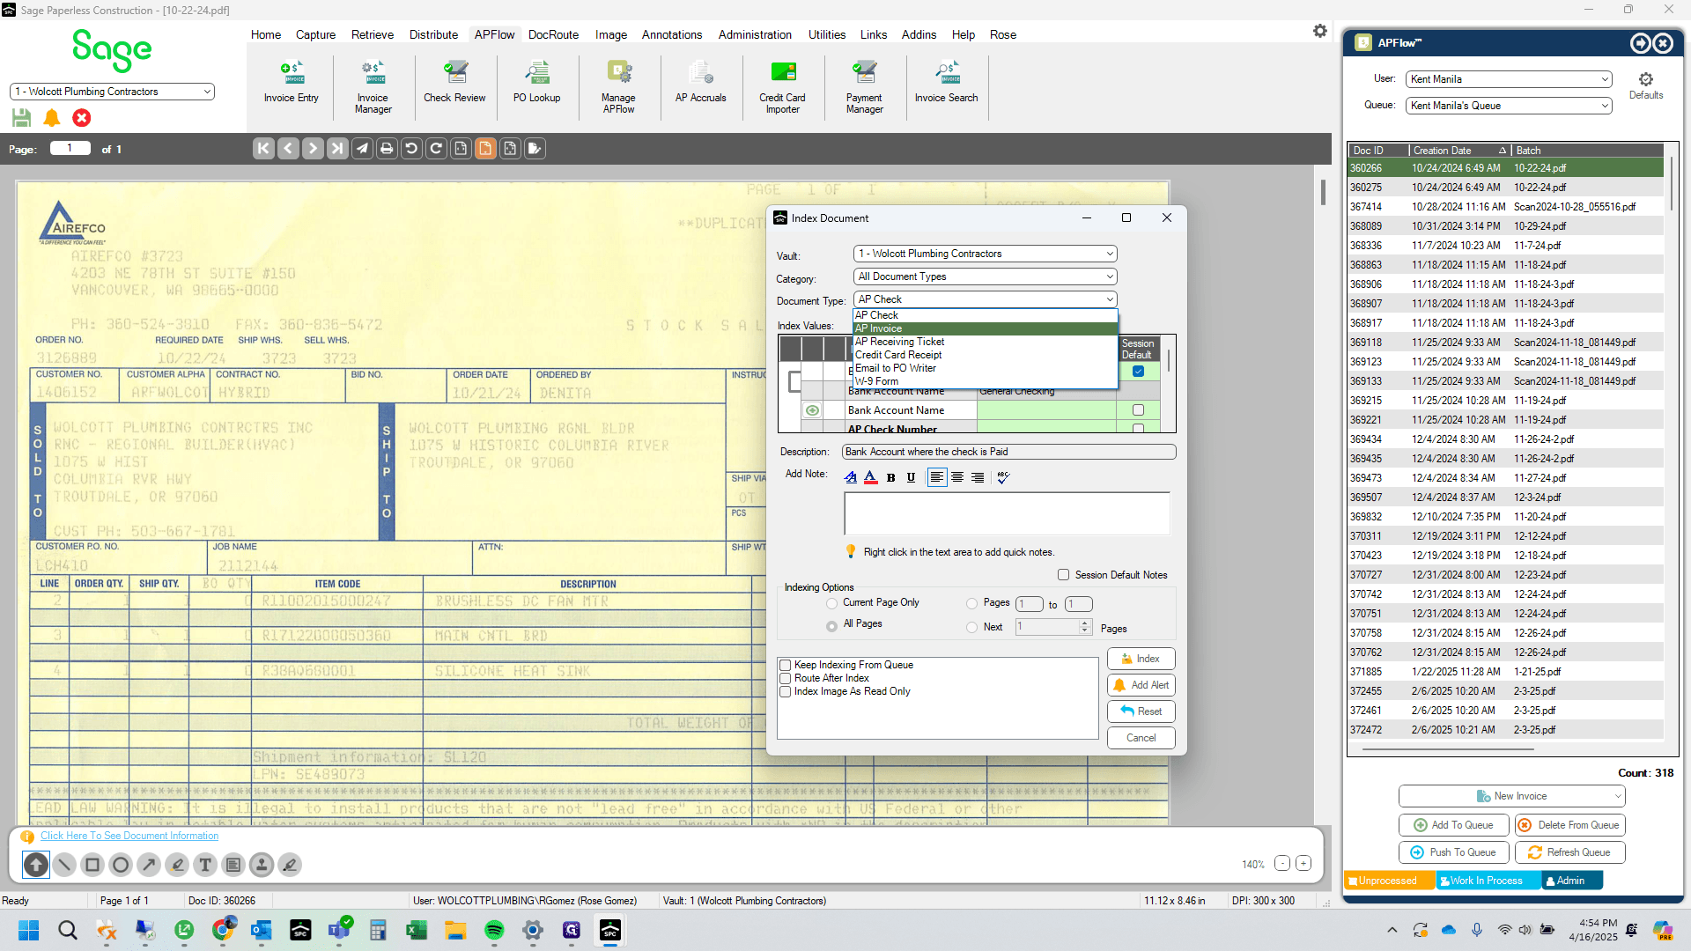The height and width of the screenshot is (951, 1691).
Task: Select Current Page Only option
Action: point(831,603)
